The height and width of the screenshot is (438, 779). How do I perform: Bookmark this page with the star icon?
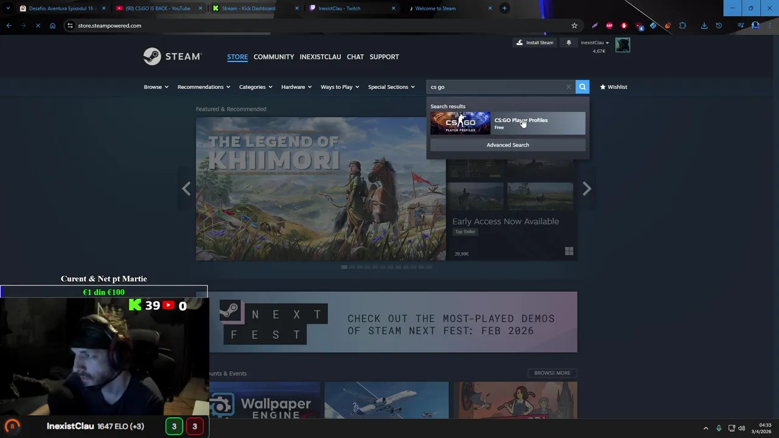pos(574,26)
